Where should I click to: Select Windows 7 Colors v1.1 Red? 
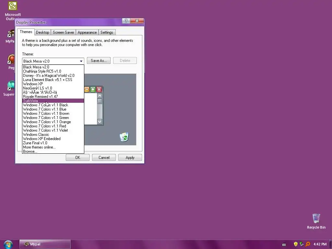point(53,126)
